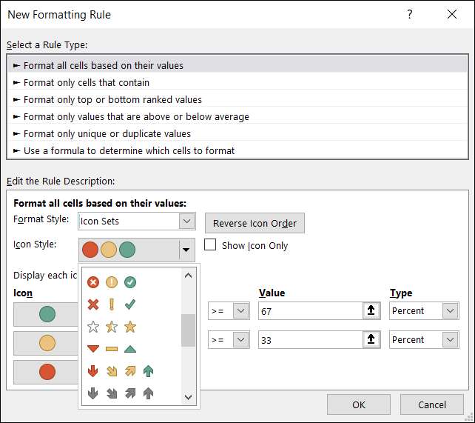The height and width of the screenshot is (423, 475).
Task: Pick the three stars icon set
Action: (112, 327)
